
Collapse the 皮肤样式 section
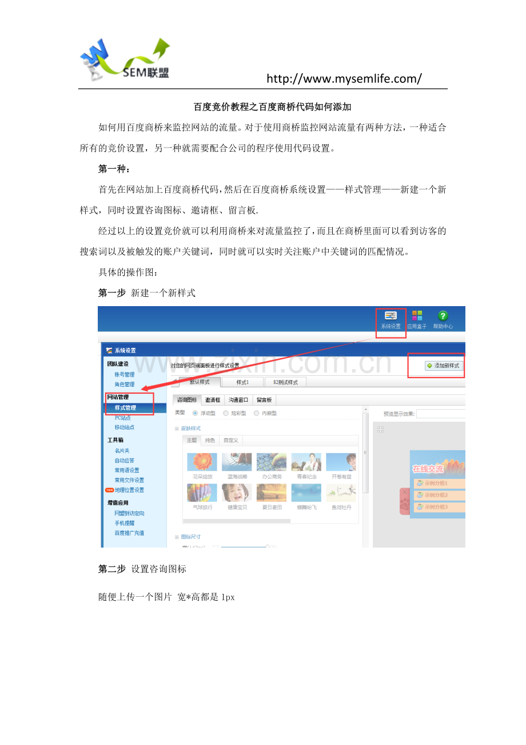177,428
